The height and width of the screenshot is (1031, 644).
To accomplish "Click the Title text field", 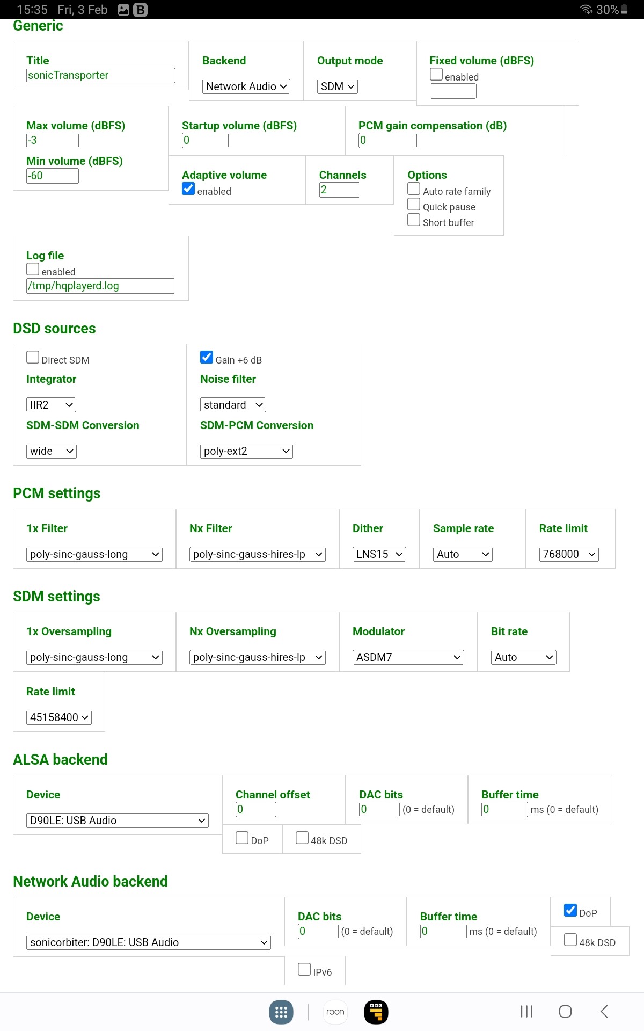I will click(101, 75).
